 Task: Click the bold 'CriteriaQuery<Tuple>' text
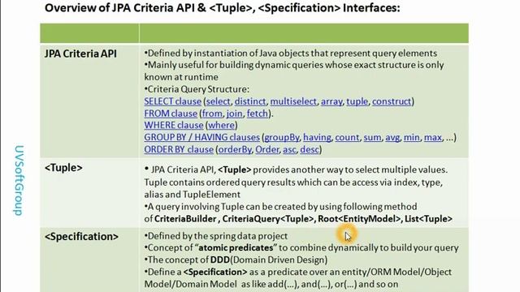(x=268, y=219)
